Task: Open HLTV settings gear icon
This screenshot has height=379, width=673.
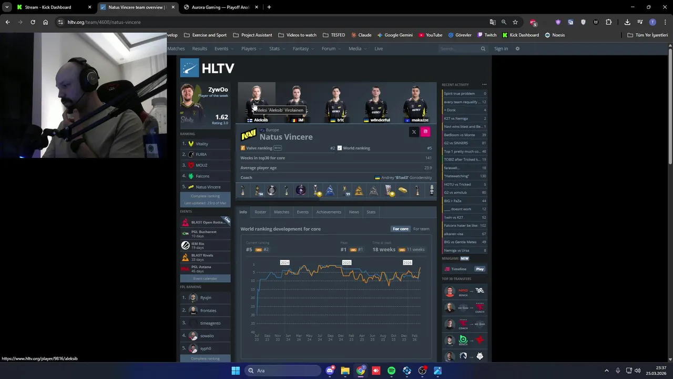Action: click(517, 48)
